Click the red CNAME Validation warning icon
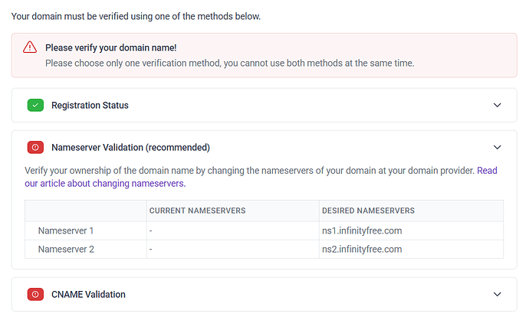Screen dimensions: 529x330 pyautogui.click(x=35, y=294)
